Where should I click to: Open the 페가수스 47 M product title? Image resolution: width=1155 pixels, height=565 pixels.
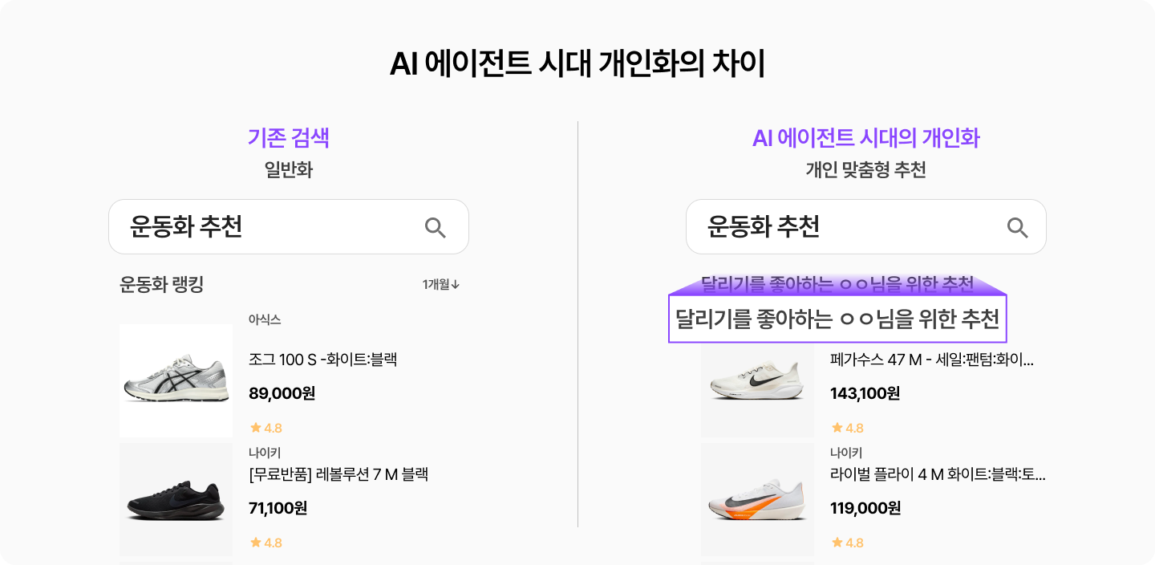point(932,360)
